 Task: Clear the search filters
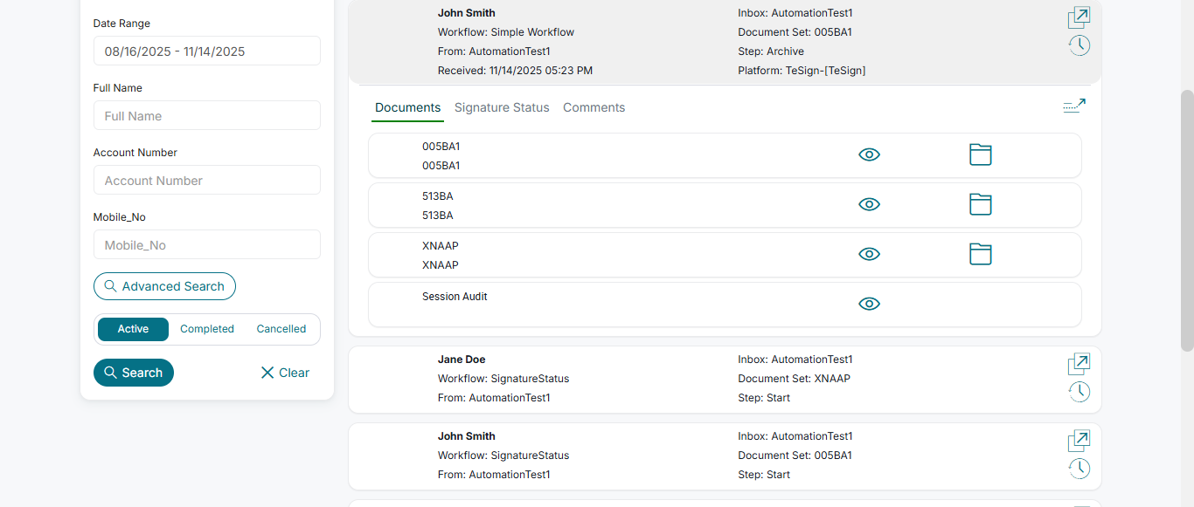[x=285, y=373]
